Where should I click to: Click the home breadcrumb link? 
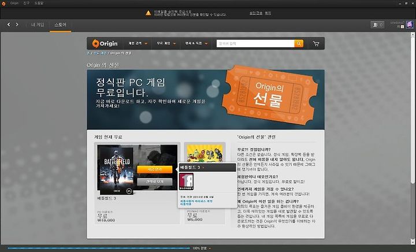(x=88, y=53)
